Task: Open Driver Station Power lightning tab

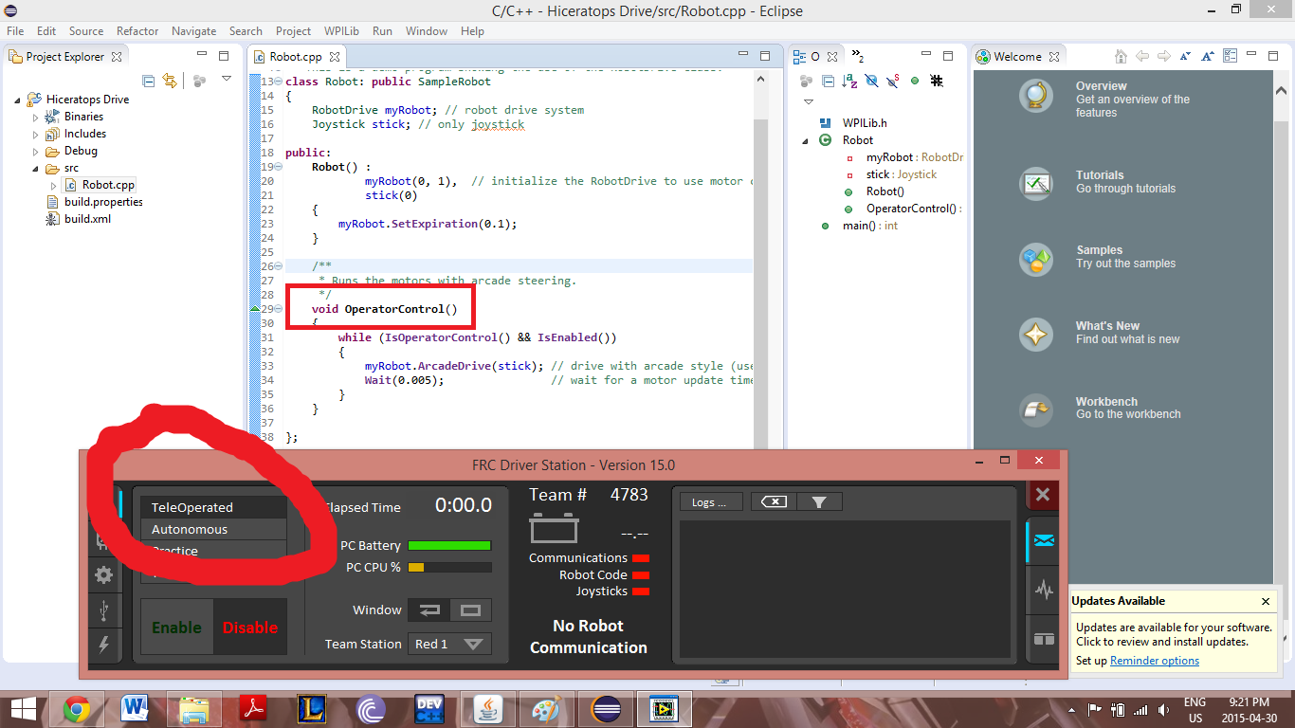Action: tap(103, 645)
